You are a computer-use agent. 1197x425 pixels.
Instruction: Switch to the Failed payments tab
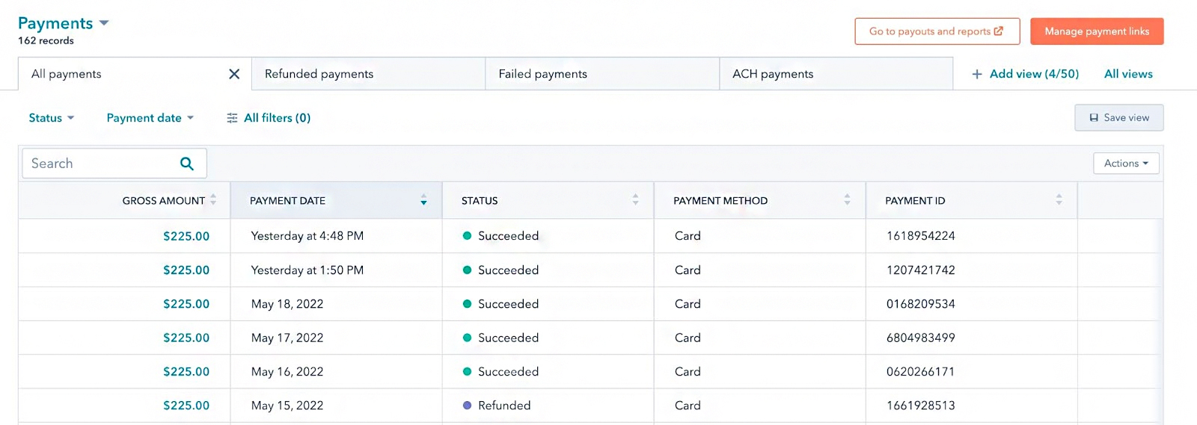click(602, 74)
